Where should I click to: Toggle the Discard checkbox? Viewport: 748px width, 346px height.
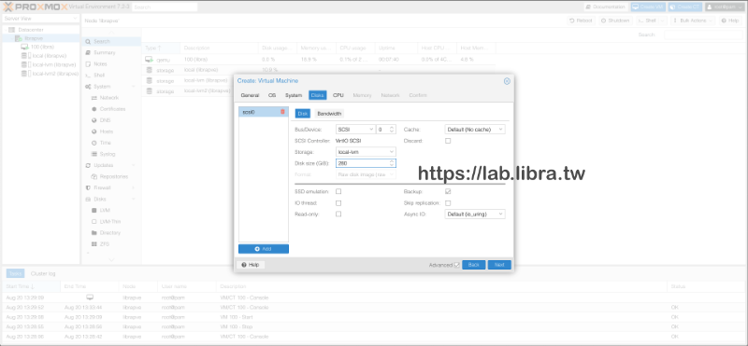[448, 141]
